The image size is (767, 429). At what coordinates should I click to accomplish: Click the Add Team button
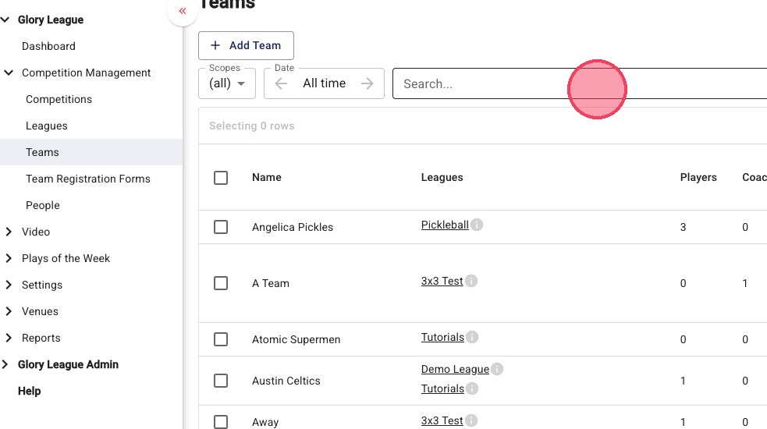click(246, 46)
